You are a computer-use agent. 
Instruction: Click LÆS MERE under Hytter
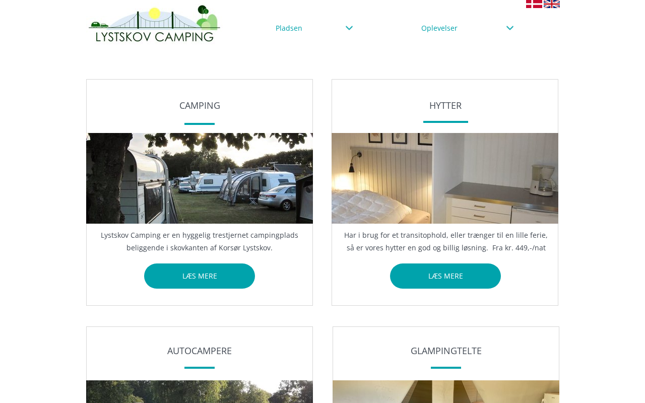445,276
